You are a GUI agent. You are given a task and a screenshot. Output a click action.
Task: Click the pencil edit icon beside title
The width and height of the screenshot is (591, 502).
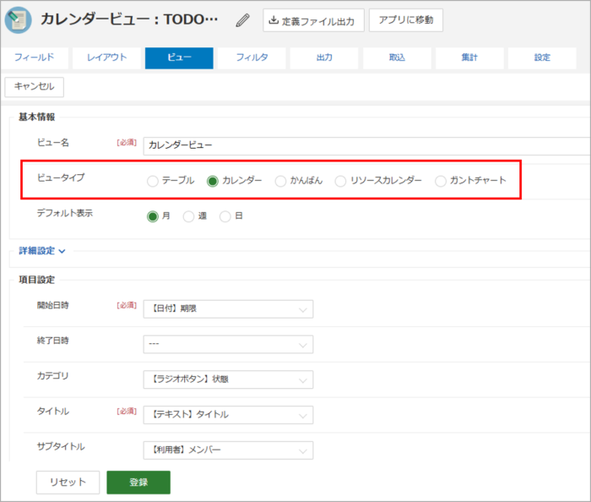click(x=243, y=19)
